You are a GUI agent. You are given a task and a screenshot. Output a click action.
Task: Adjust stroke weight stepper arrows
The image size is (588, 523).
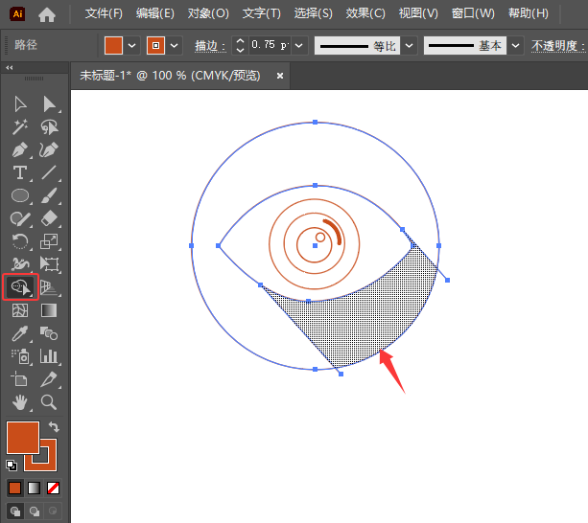(240, 46)
